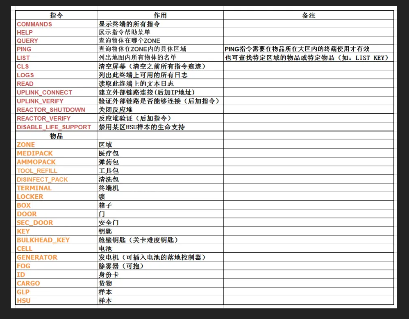Select the 查询物体在哪个ZONE cell

pos(160,40)
